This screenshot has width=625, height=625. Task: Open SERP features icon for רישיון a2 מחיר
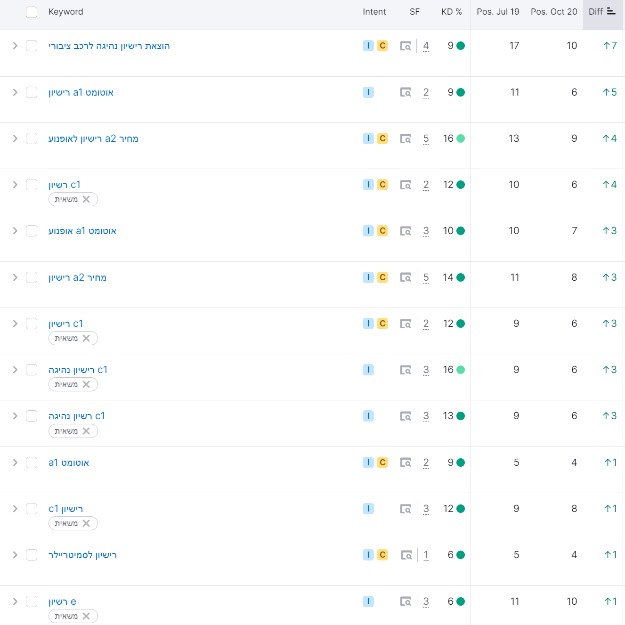[406, 277]
